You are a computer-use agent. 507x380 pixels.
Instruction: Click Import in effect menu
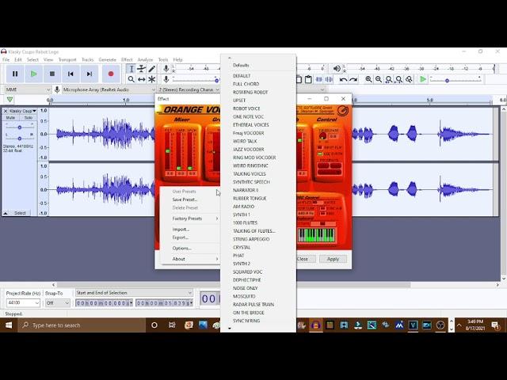[181, 230]
